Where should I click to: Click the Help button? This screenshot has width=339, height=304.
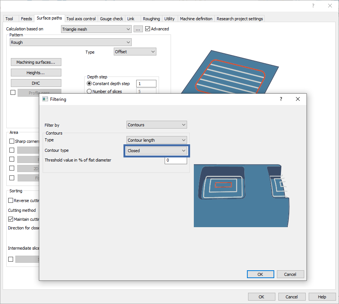click(322, 297)
